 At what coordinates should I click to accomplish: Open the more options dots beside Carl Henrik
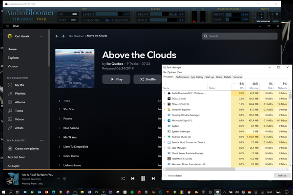pyautogui.click(x=42, y=36)
